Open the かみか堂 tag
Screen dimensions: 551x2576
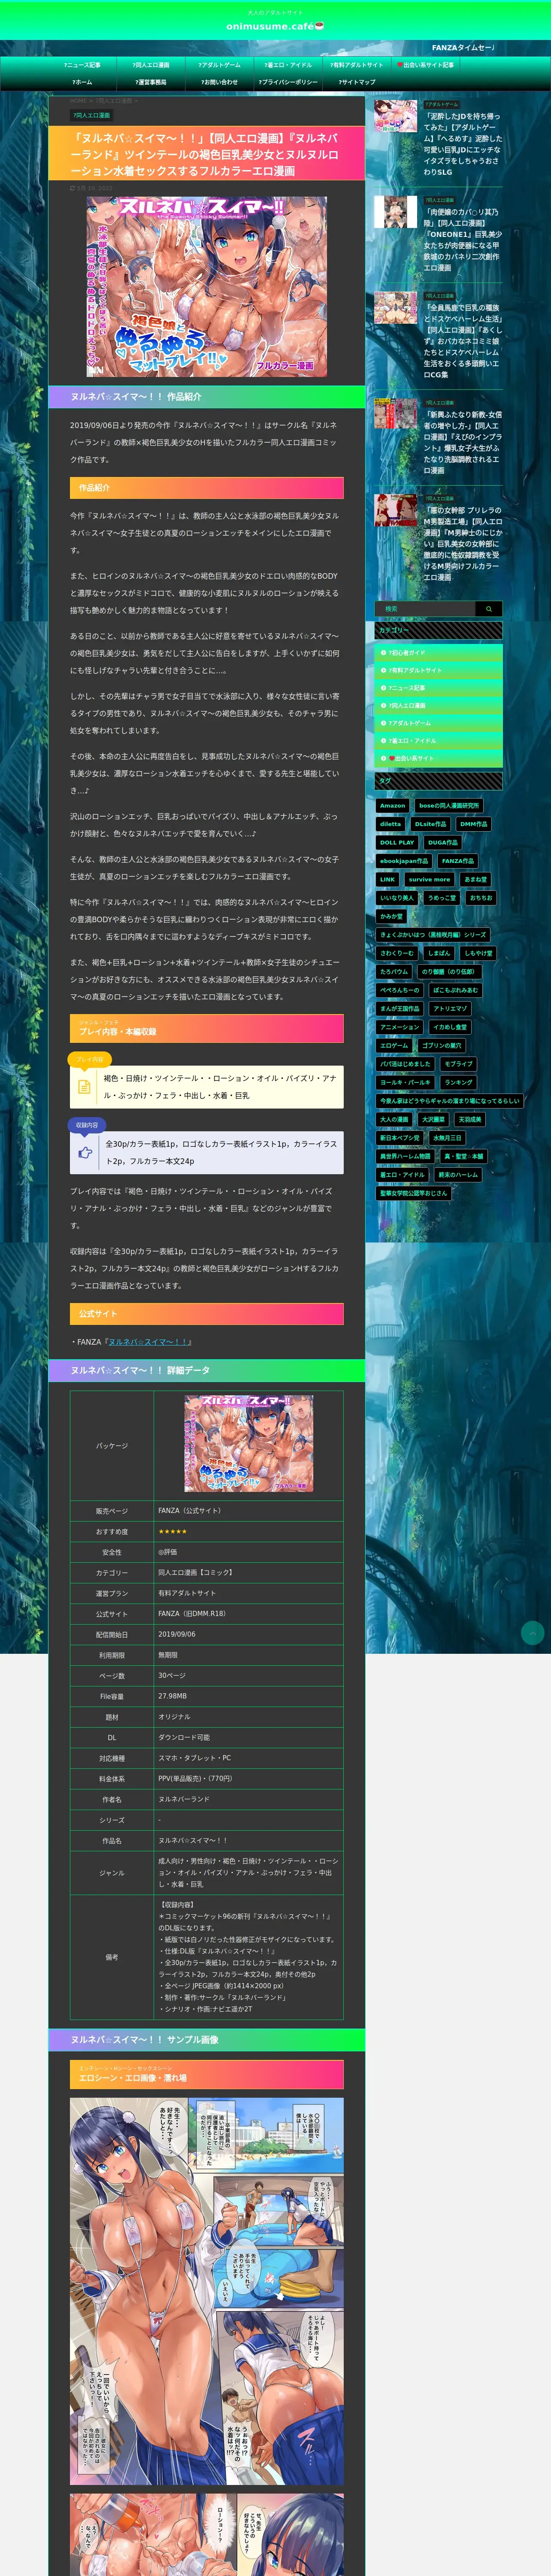coord(392,916)
